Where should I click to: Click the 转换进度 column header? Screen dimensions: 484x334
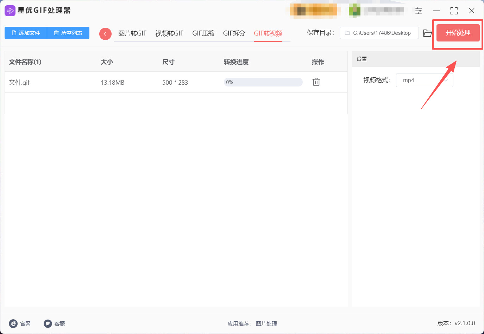pyautogui.click(x=236, y=62)
